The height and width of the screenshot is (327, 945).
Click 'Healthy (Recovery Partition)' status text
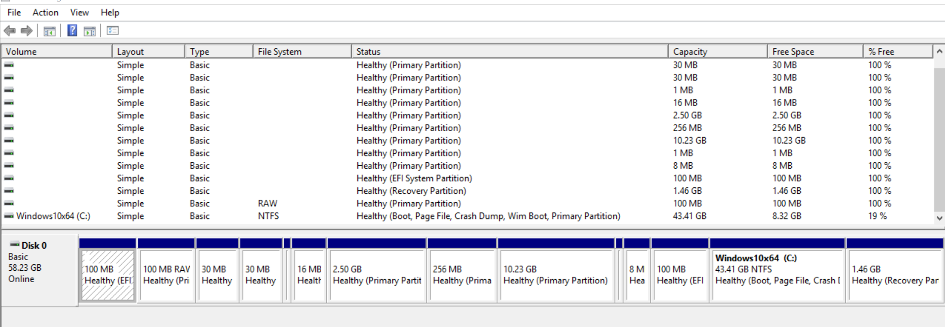(411, 191)
